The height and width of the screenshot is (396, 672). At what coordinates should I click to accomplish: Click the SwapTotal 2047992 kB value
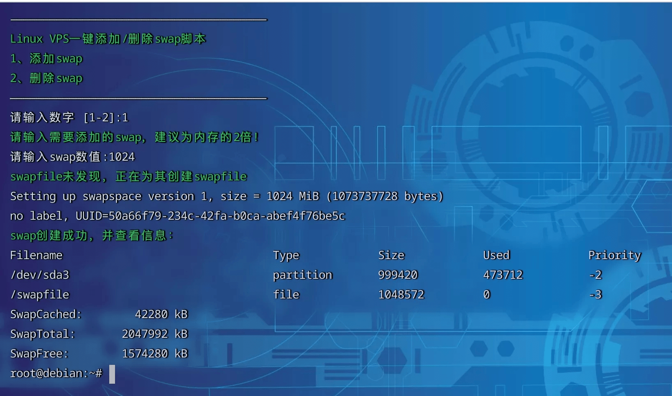pos(155,334)
